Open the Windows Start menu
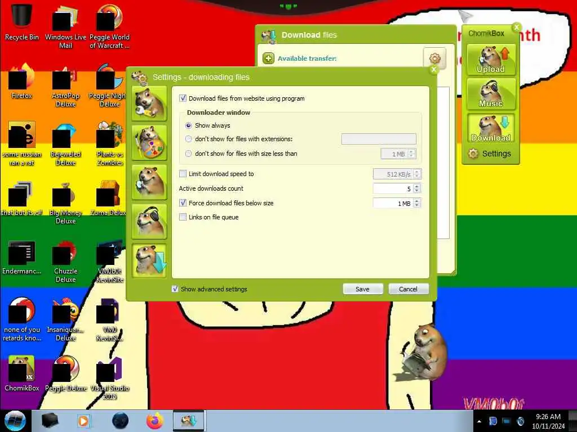The height and width of the screenshot is (432, 577). coord(15,421)
